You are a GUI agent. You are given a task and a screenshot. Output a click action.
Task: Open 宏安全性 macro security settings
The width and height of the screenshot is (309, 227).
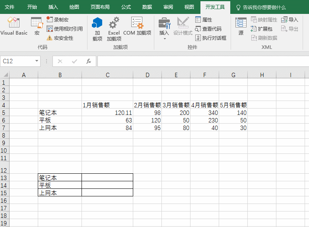pos(60,38)
